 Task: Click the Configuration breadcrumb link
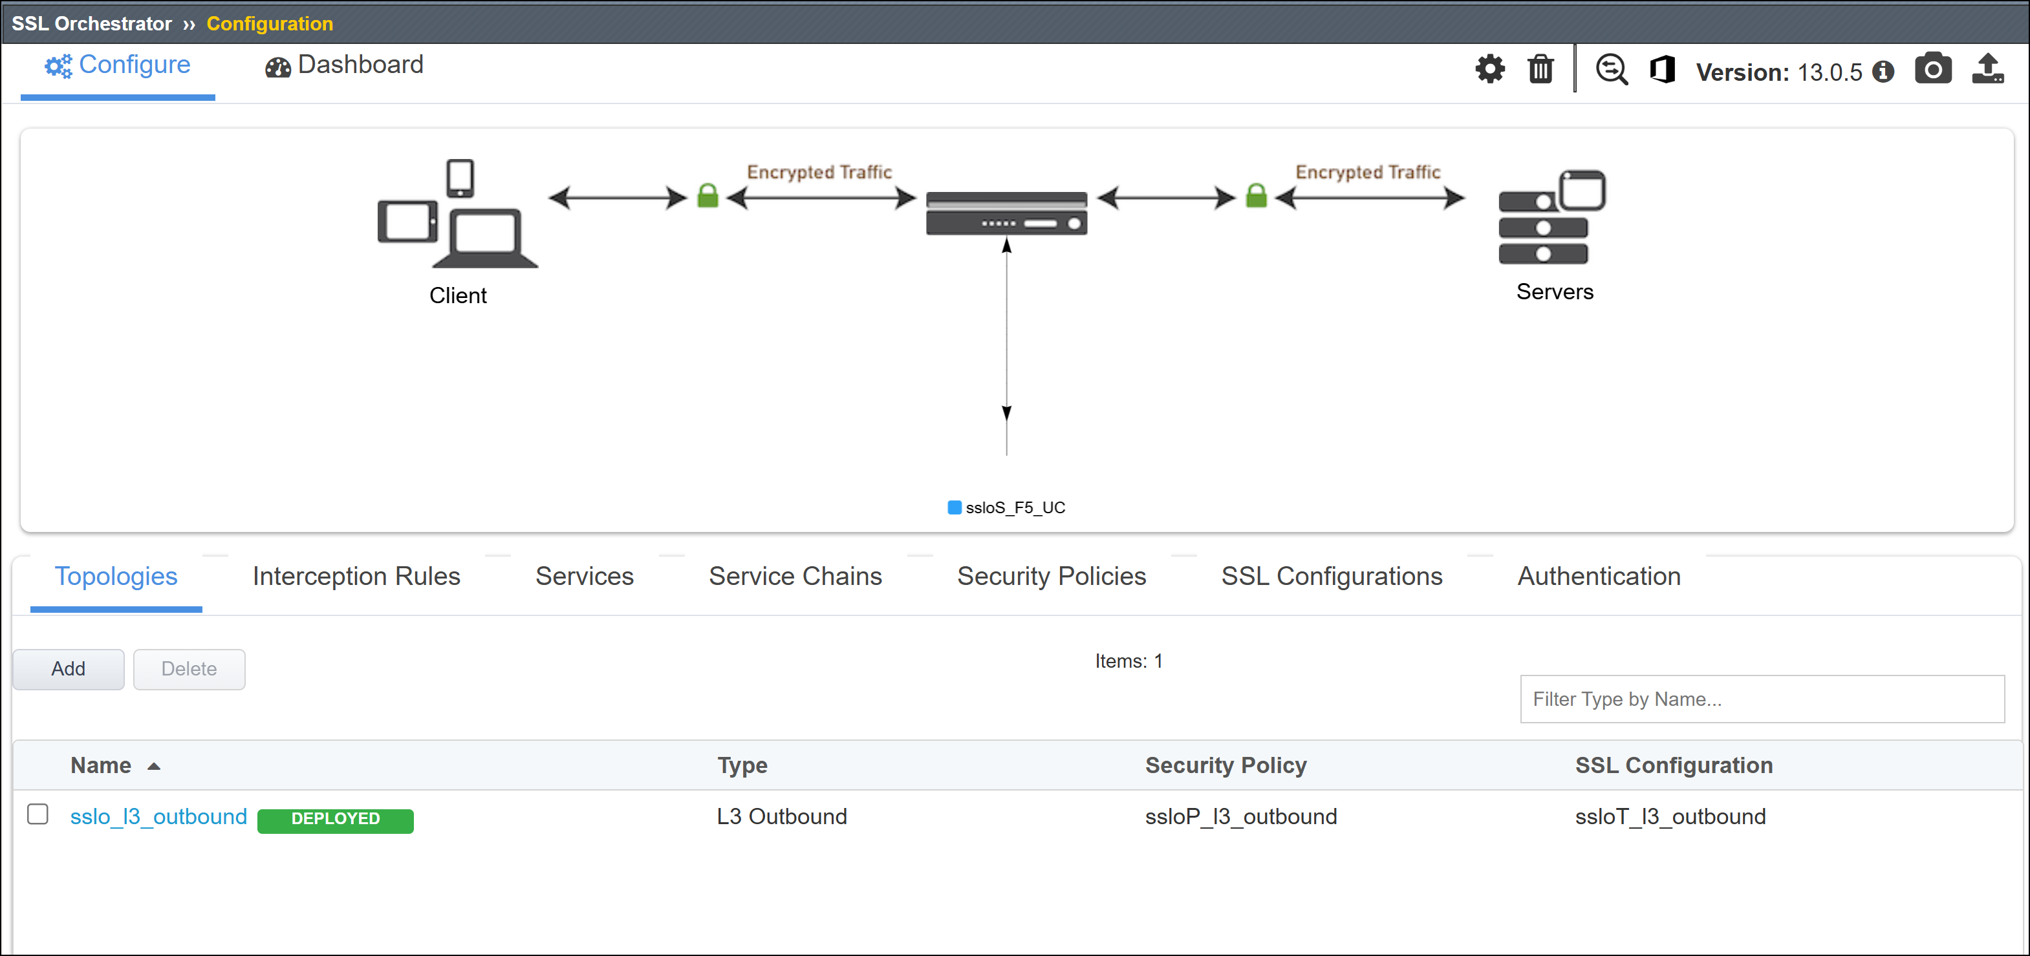[x=270, y=24]
